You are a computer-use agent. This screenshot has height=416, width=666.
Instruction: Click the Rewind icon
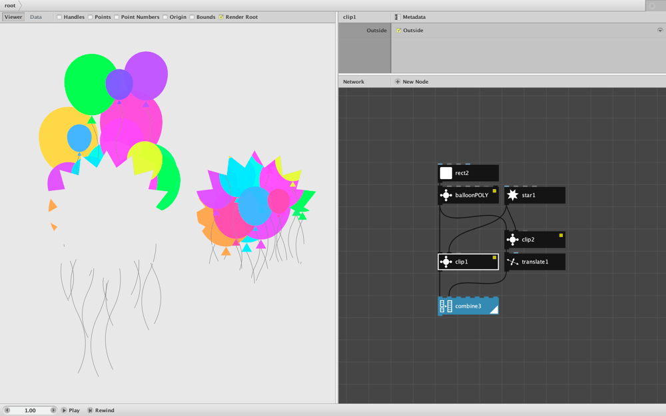90,410
